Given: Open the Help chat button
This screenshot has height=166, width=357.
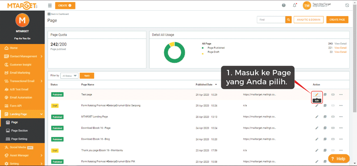Looking at the screenshot, I should [x=339, y=159].
